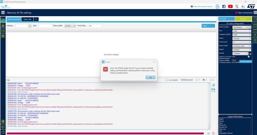This screenshot has width=257, height=135.
Task: Open the log viewer icon in the left sidebar
Action: pyautogui.click(x=3, y=121)
